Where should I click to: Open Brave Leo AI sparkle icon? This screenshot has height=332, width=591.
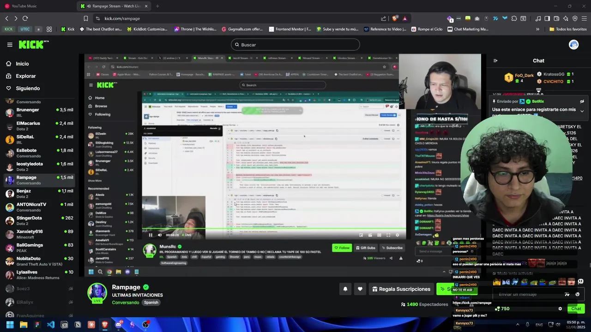566,18
